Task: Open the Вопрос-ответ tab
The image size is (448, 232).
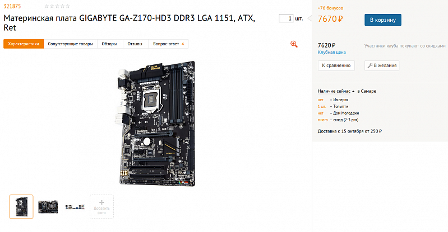Action: coord(168,44)
